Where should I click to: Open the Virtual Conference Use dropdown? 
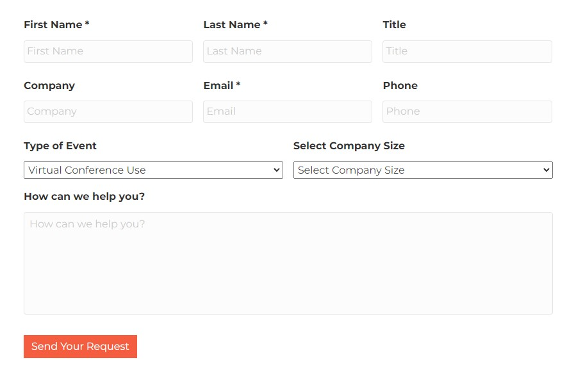point(153,170)
